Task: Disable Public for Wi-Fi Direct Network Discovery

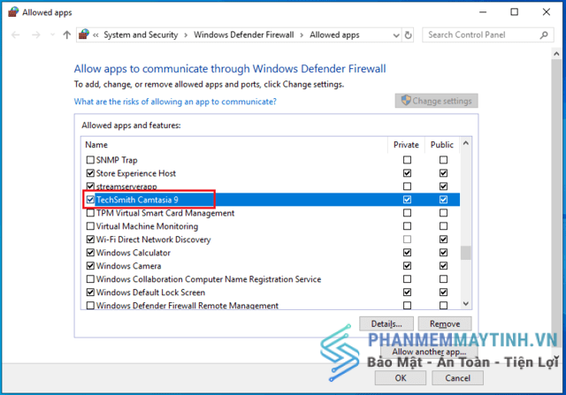Action: tap(443, 239)
